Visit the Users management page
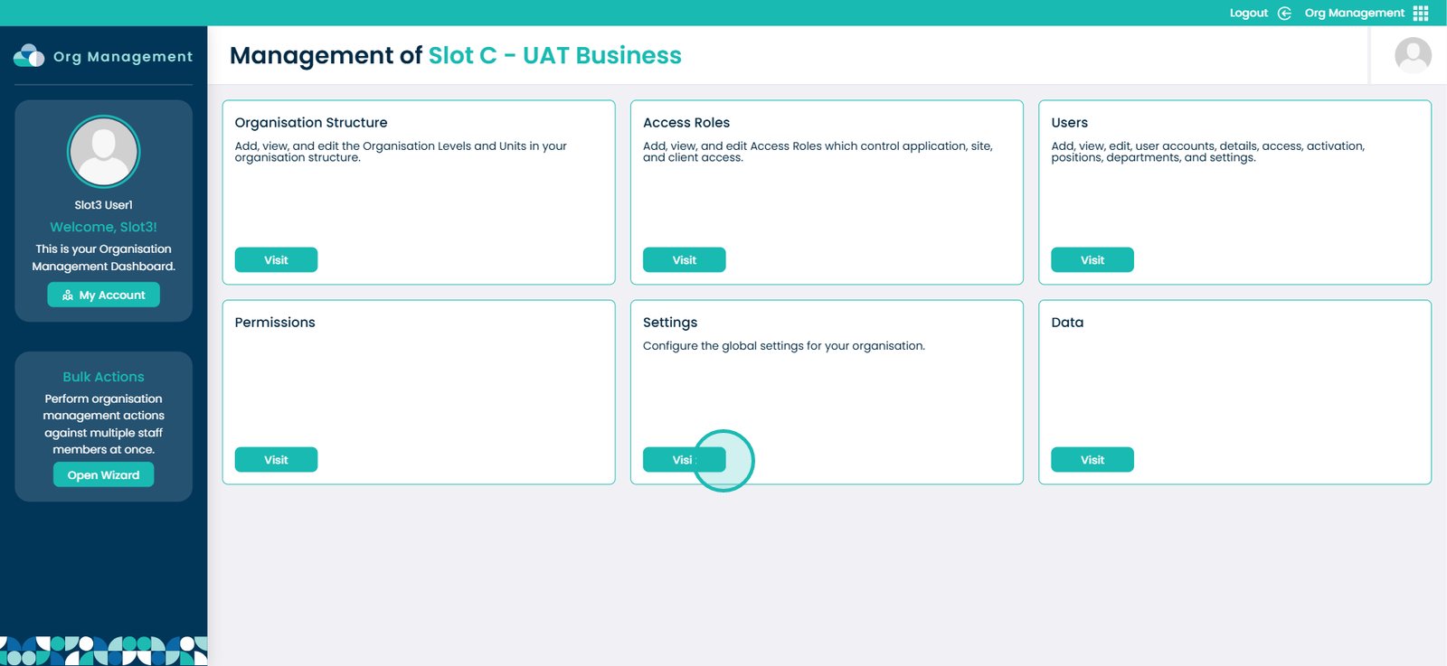Viewport: 1447px width, 666px height. tap(1092, 259)
